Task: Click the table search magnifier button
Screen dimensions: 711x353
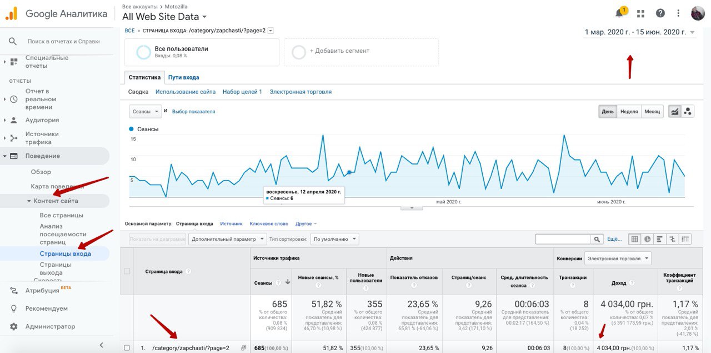Action: coord(597,239)
